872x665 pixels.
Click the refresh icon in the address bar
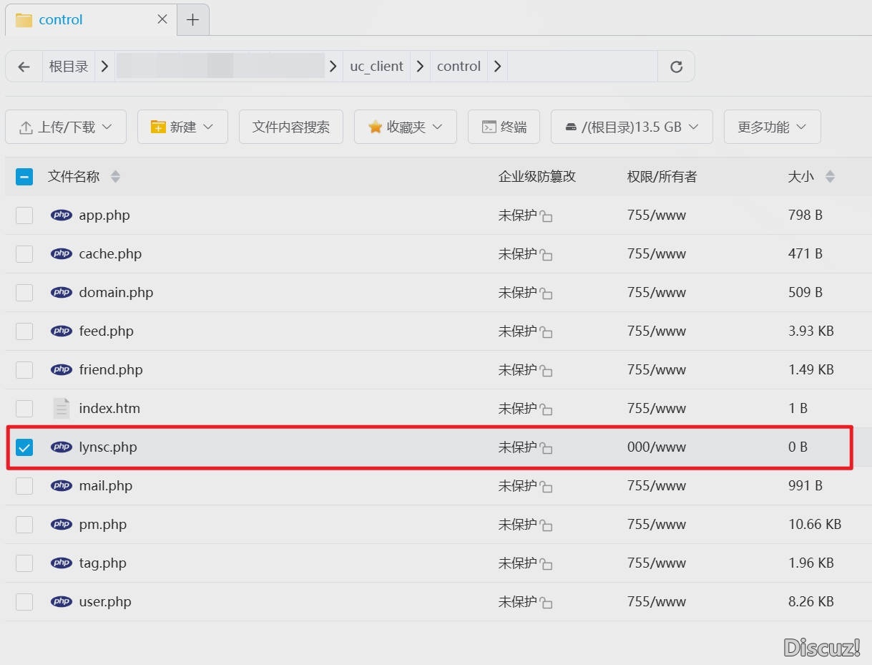(x=675, y=66)
